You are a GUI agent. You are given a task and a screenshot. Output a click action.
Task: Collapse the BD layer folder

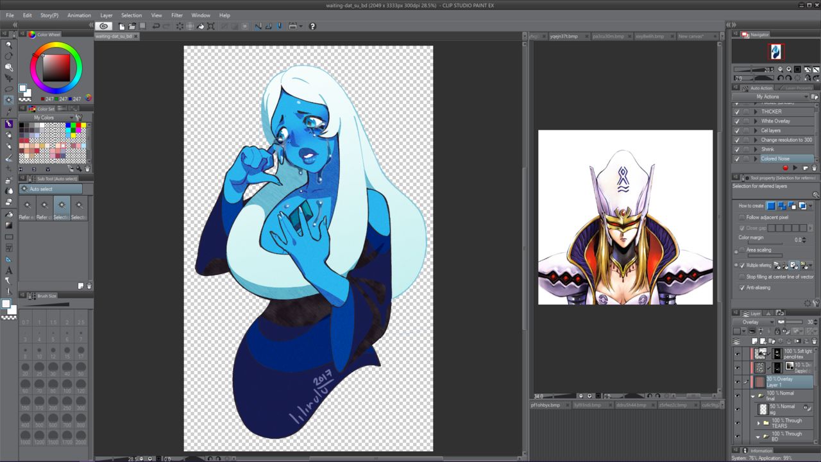point(759,436)
